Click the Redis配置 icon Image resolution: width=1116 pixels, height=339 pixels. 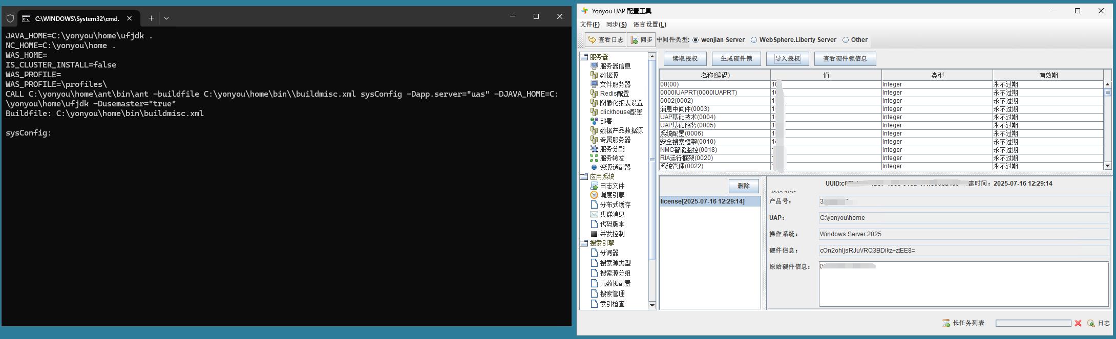594,94
